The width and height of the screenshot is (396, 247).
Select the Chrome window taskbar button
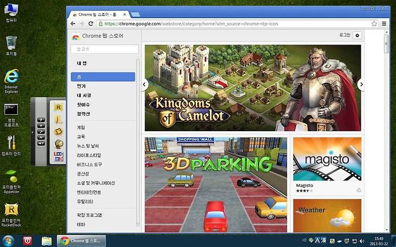pyautogui.click(x=81, y=241)
